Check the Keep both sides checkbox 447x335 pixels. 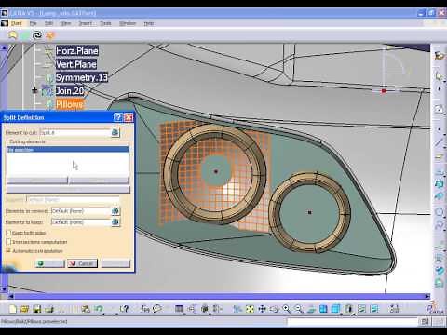click(8, 233)
